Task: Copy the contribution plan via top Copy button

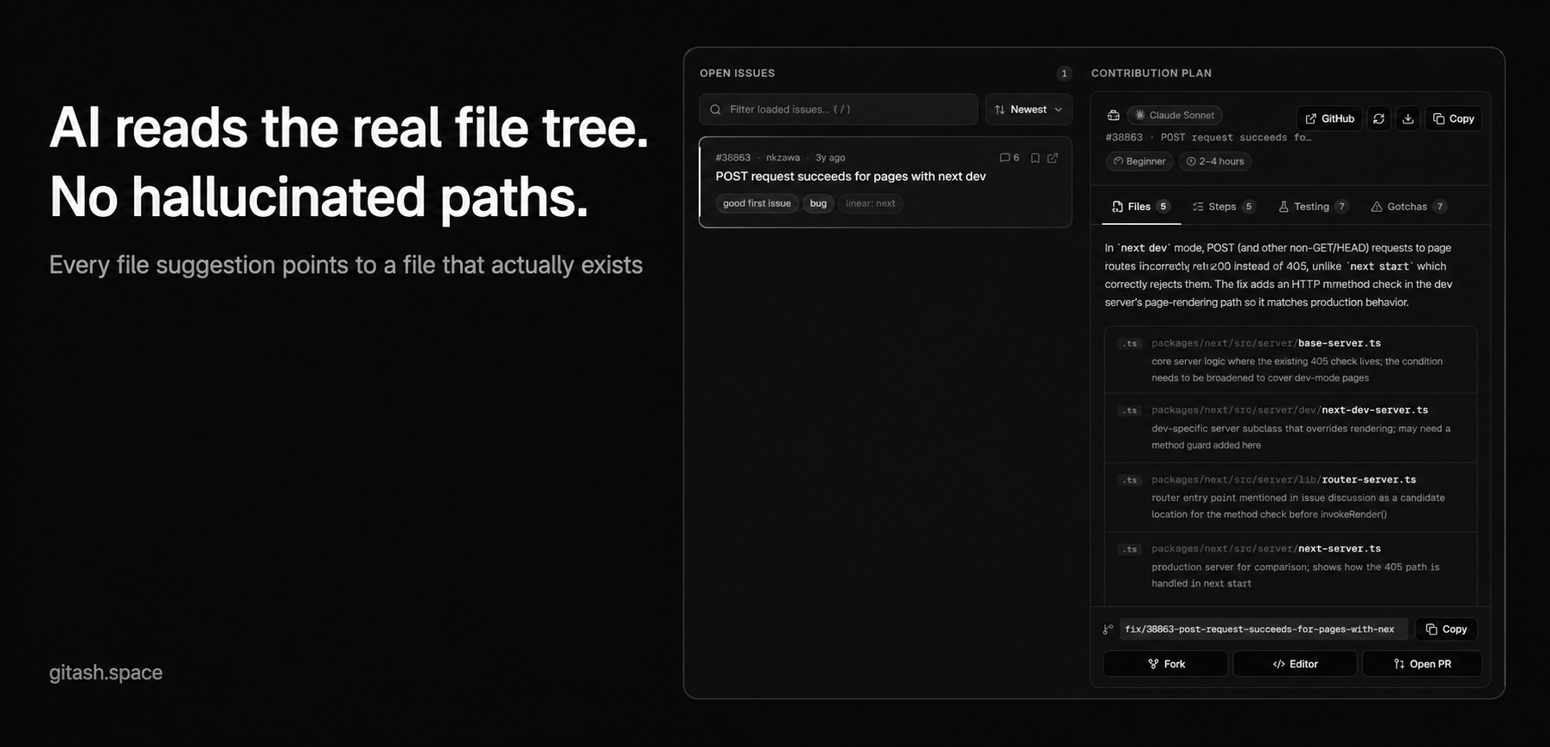Action: coord(1453,118)
